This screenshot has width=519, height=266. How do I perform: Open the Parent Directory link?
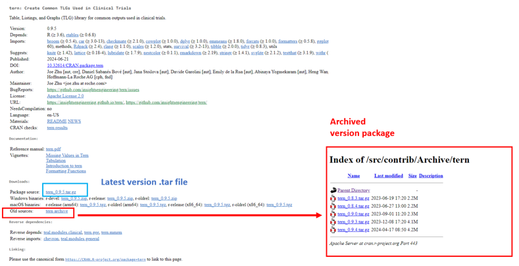(x=353, y=190)
